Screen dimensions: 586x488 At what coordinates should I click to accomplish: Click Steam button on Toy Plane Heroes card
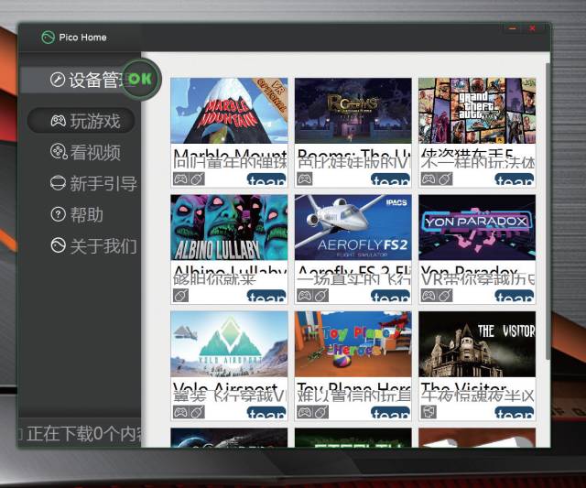(391, 413)
